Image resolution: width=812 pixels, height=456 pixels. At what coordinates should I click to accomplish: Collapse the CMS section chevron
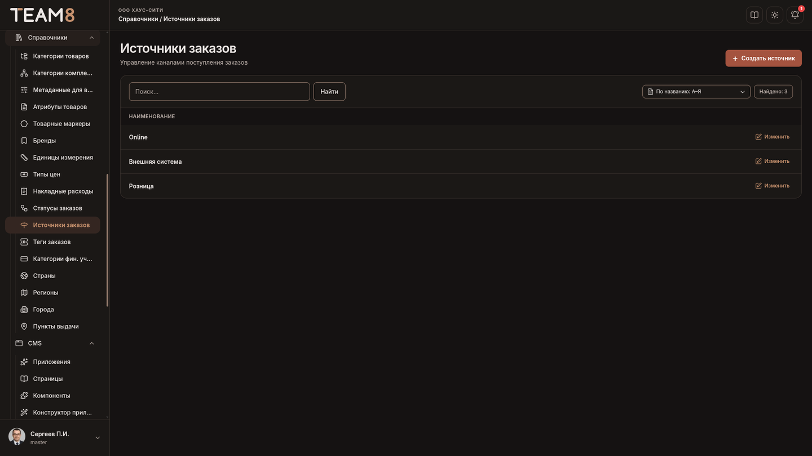click(x=91, y=343)
